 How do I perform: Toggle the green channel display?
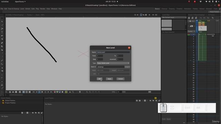pos(57,92)
